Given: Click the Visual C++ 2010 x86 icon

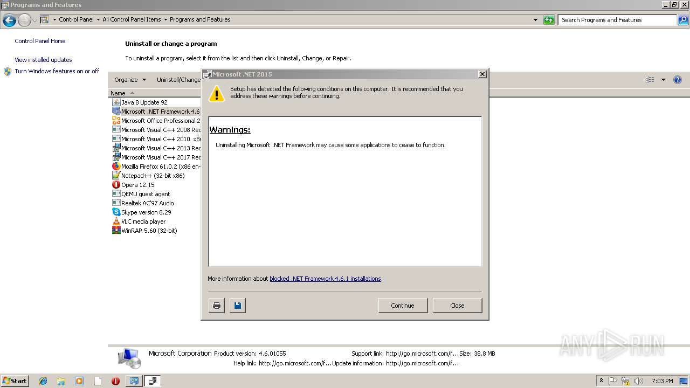Looking at the screenshot, I should [x=116, y=138].
